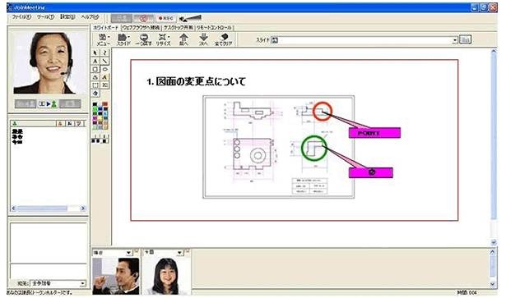The height and width of the screenshot is (298, 506).
Task: Go to previous slide with 前へ arrow
Action: [183, 39]
